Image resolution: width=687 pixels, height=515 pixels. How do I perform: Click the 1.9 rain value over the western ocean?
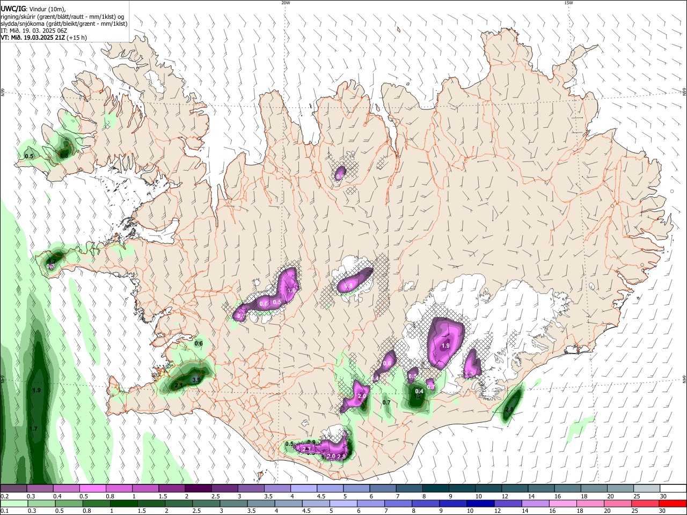tap(36, 390)
